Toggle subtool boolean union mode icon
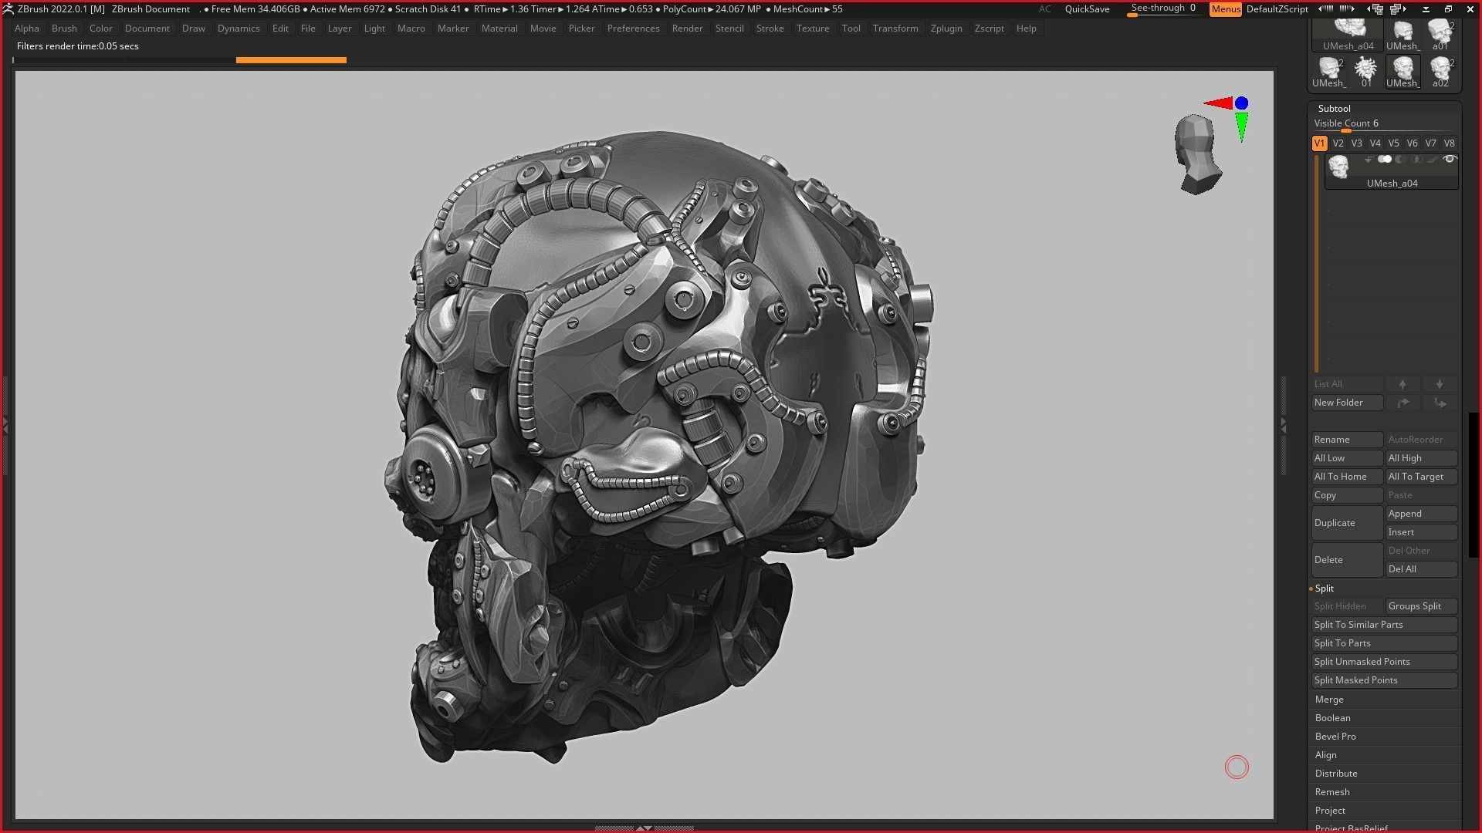 (1385, 159)
